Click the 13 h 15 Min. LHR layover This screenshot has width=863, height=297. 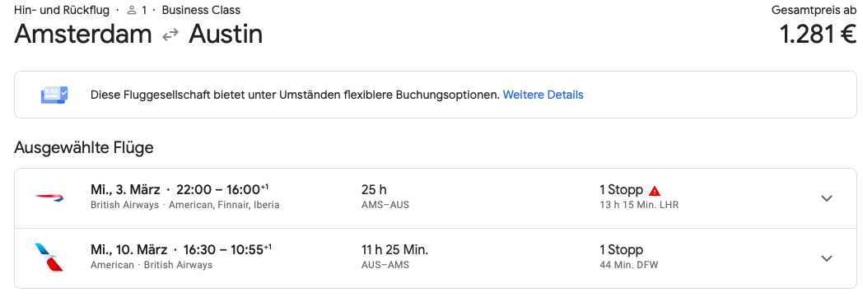tap(639, 205)
